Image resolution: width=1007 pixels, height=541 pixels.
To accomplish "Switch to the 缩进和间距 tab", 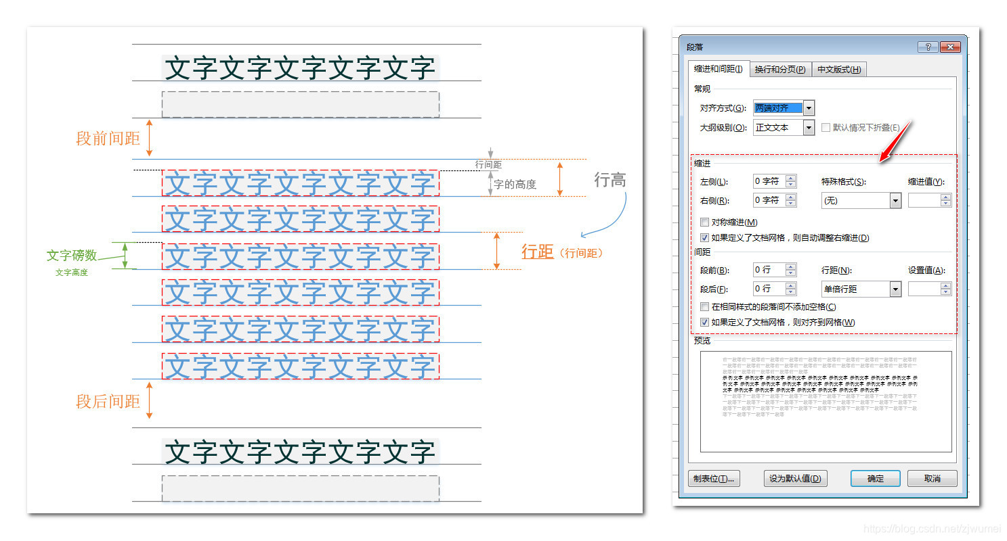I will tap(719, 69).
